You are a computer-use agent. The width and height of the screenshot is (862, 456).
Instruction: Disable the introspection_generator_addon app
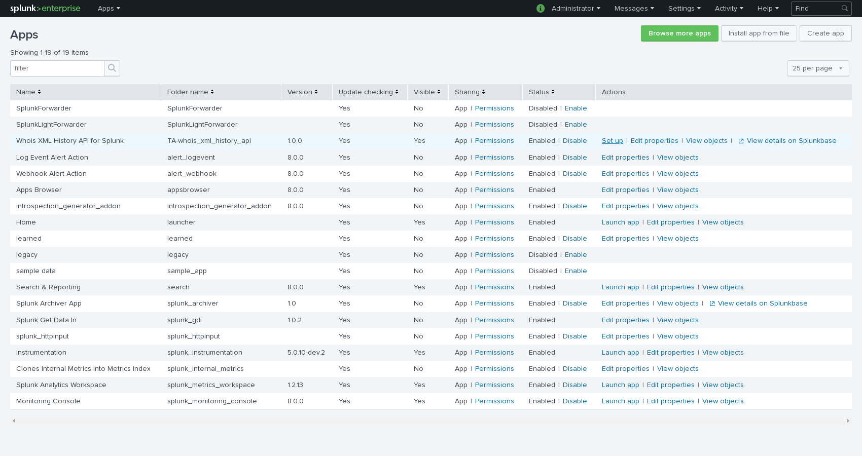pyautogui.click(x=574, y=206)
